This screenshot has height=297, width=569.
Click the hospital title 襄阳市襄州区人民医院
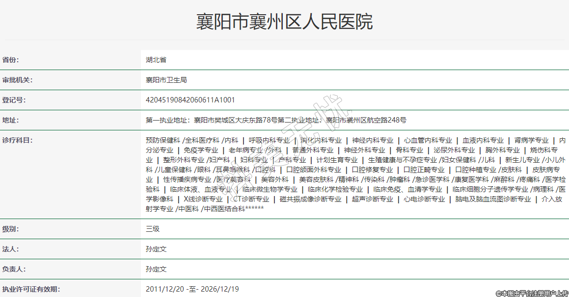284,22
